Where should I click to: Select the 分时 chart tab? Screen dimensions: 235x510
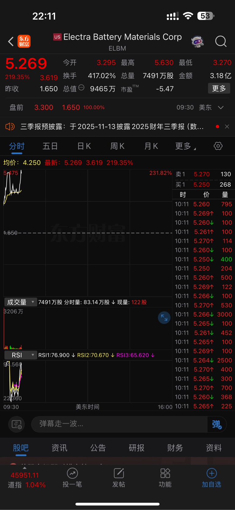[17, 146]
